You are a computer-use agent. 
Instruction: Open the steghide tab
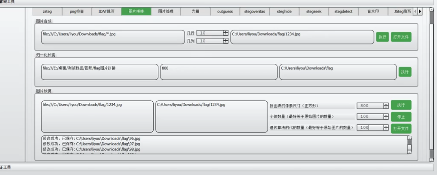[x=284, y=12]
